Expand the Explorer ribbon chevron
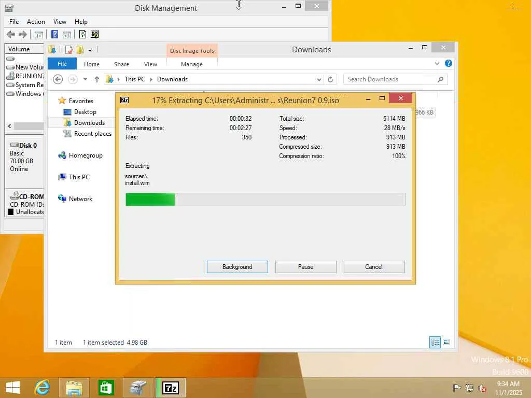The height and width of the screenshot is (398, 531). (437, 64)
